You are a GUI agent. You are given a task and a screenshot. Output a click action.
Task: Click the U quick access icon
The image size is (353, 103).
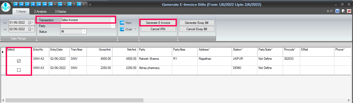coord(79,4)
